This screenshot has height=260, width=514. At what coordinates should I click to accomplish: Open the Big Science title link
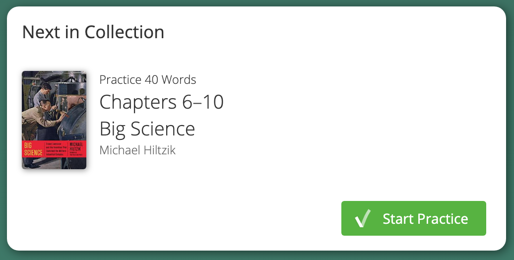pyautogui.click(x=147, y=129)
